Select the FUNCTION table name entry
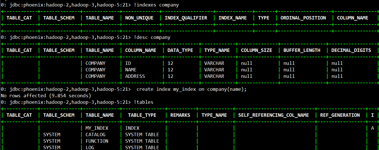This screenshot has height=150, width=379. tap(97, 141)
